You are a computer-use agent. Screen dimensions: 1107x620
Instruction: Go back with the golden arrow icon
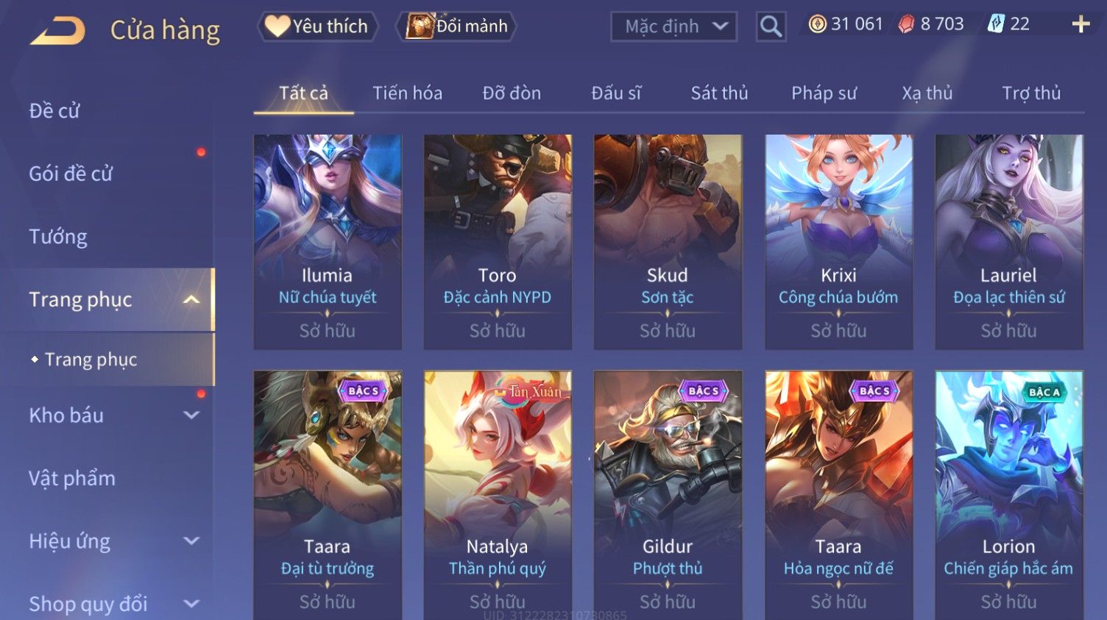pyautogui.click(x=57, y=30)
